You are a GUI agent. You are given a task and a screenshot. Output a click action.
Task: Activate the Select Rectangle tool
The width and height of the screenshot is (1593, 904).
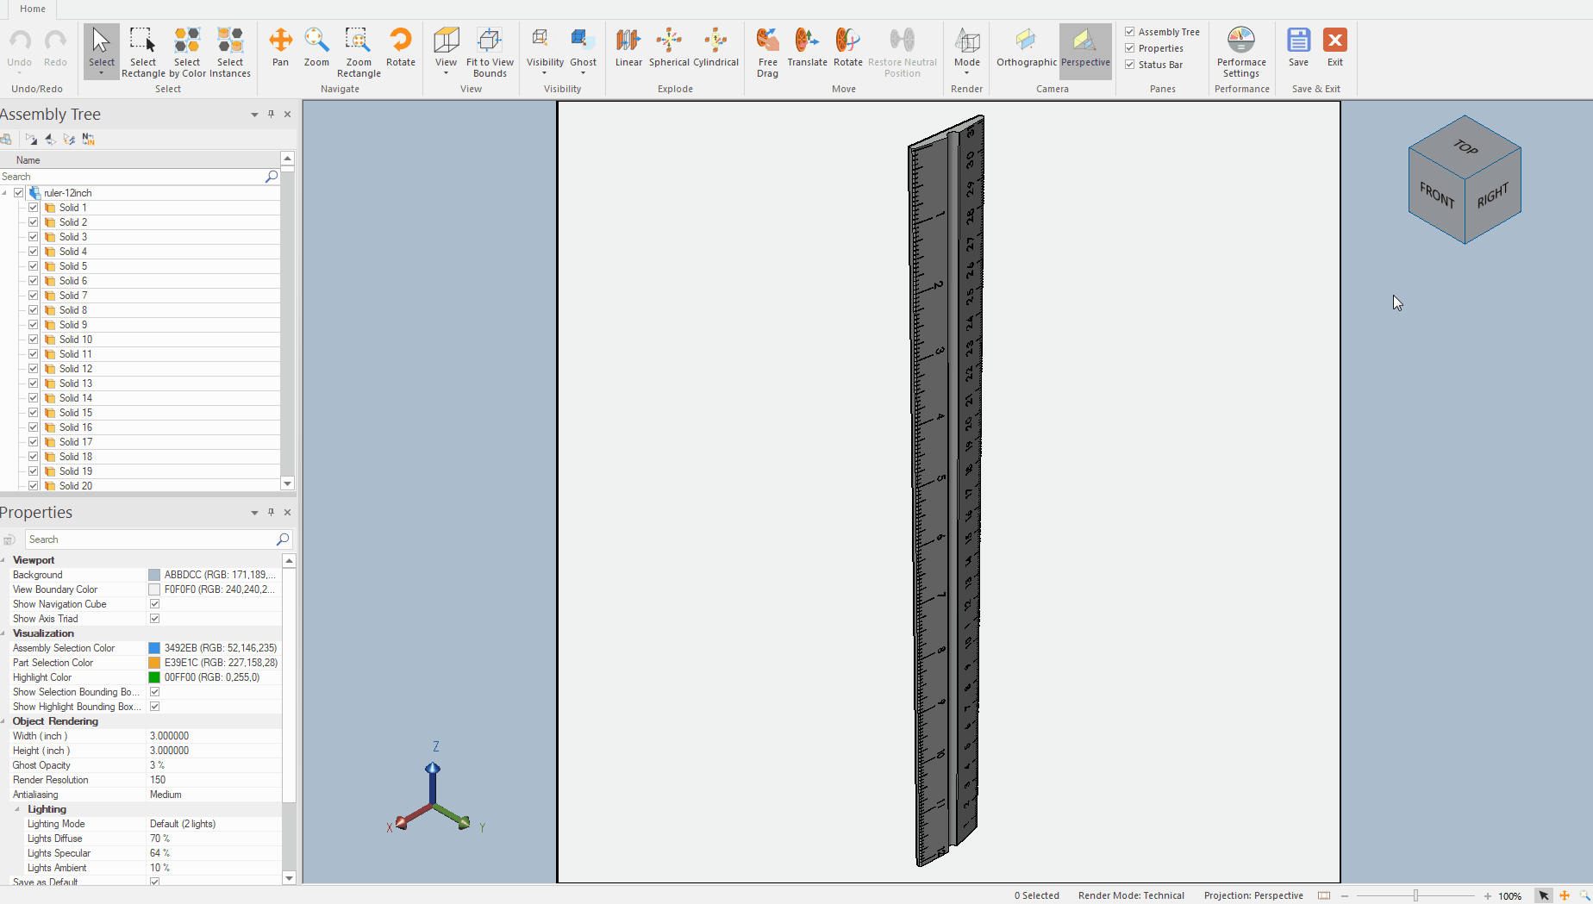(x=143, y=52)
